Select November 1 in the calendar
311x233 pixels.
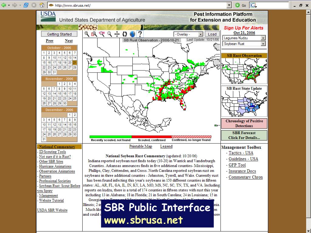pos(59,84)
